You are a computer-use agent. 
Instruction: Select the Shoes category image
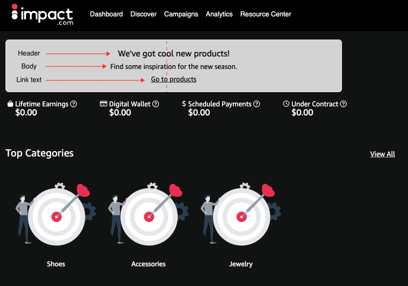point(56,214)
